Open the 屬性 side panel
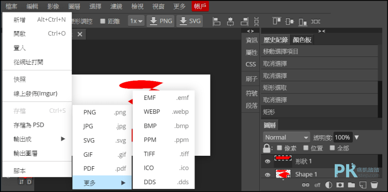Screen dimensions: 388x192 pos(251,52)
